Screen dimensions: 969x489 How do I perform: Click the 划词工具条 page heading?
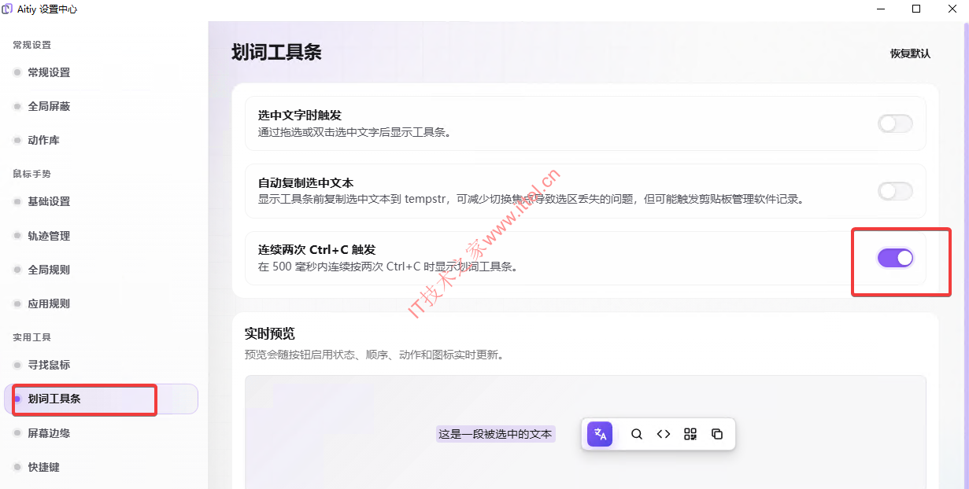pyautogui.click(x=276, y=53)
